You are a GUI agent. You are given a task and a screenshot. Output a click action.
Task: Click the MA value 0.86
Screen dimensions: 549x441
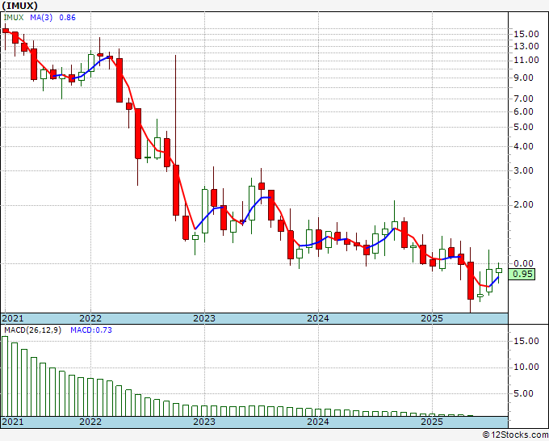pyautogui.click(x=67, y=18)
